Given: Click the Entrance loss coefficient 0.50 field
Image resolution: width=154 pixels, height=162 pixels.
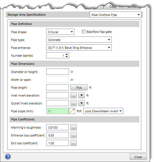Looking at the screenshot, I should [x=58, y=135].
